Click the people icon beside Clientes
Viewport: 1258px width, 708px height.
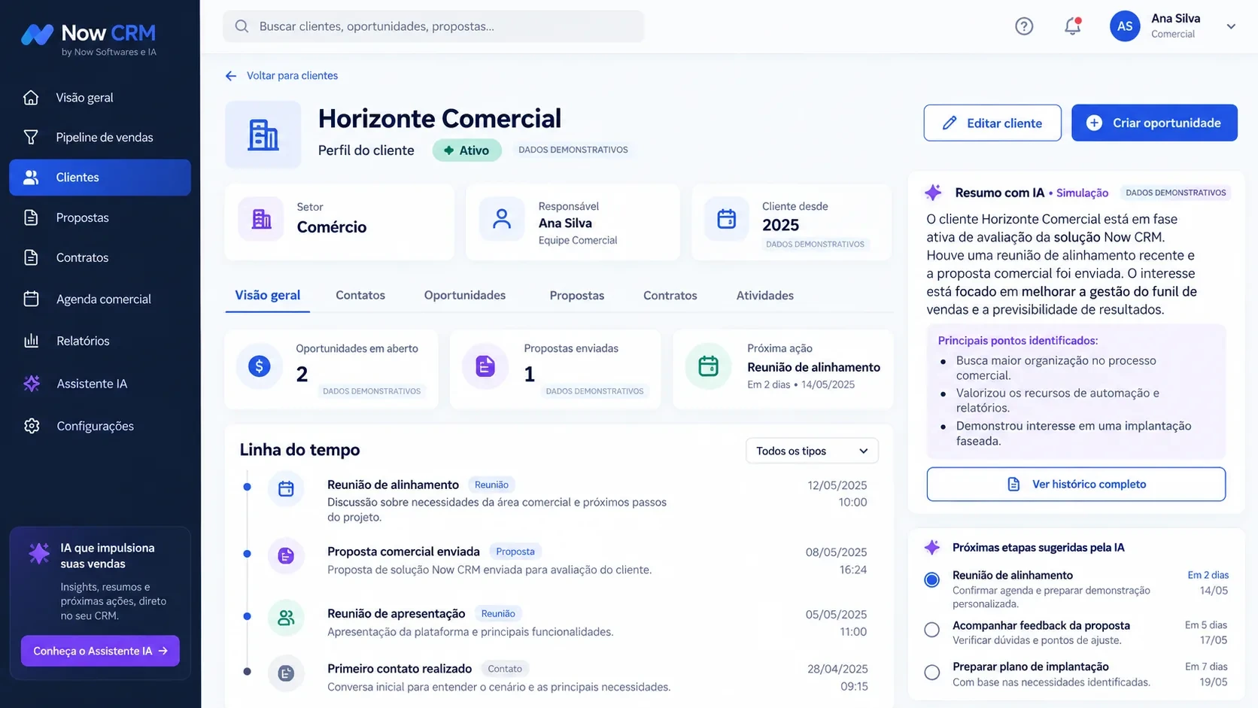31,177
